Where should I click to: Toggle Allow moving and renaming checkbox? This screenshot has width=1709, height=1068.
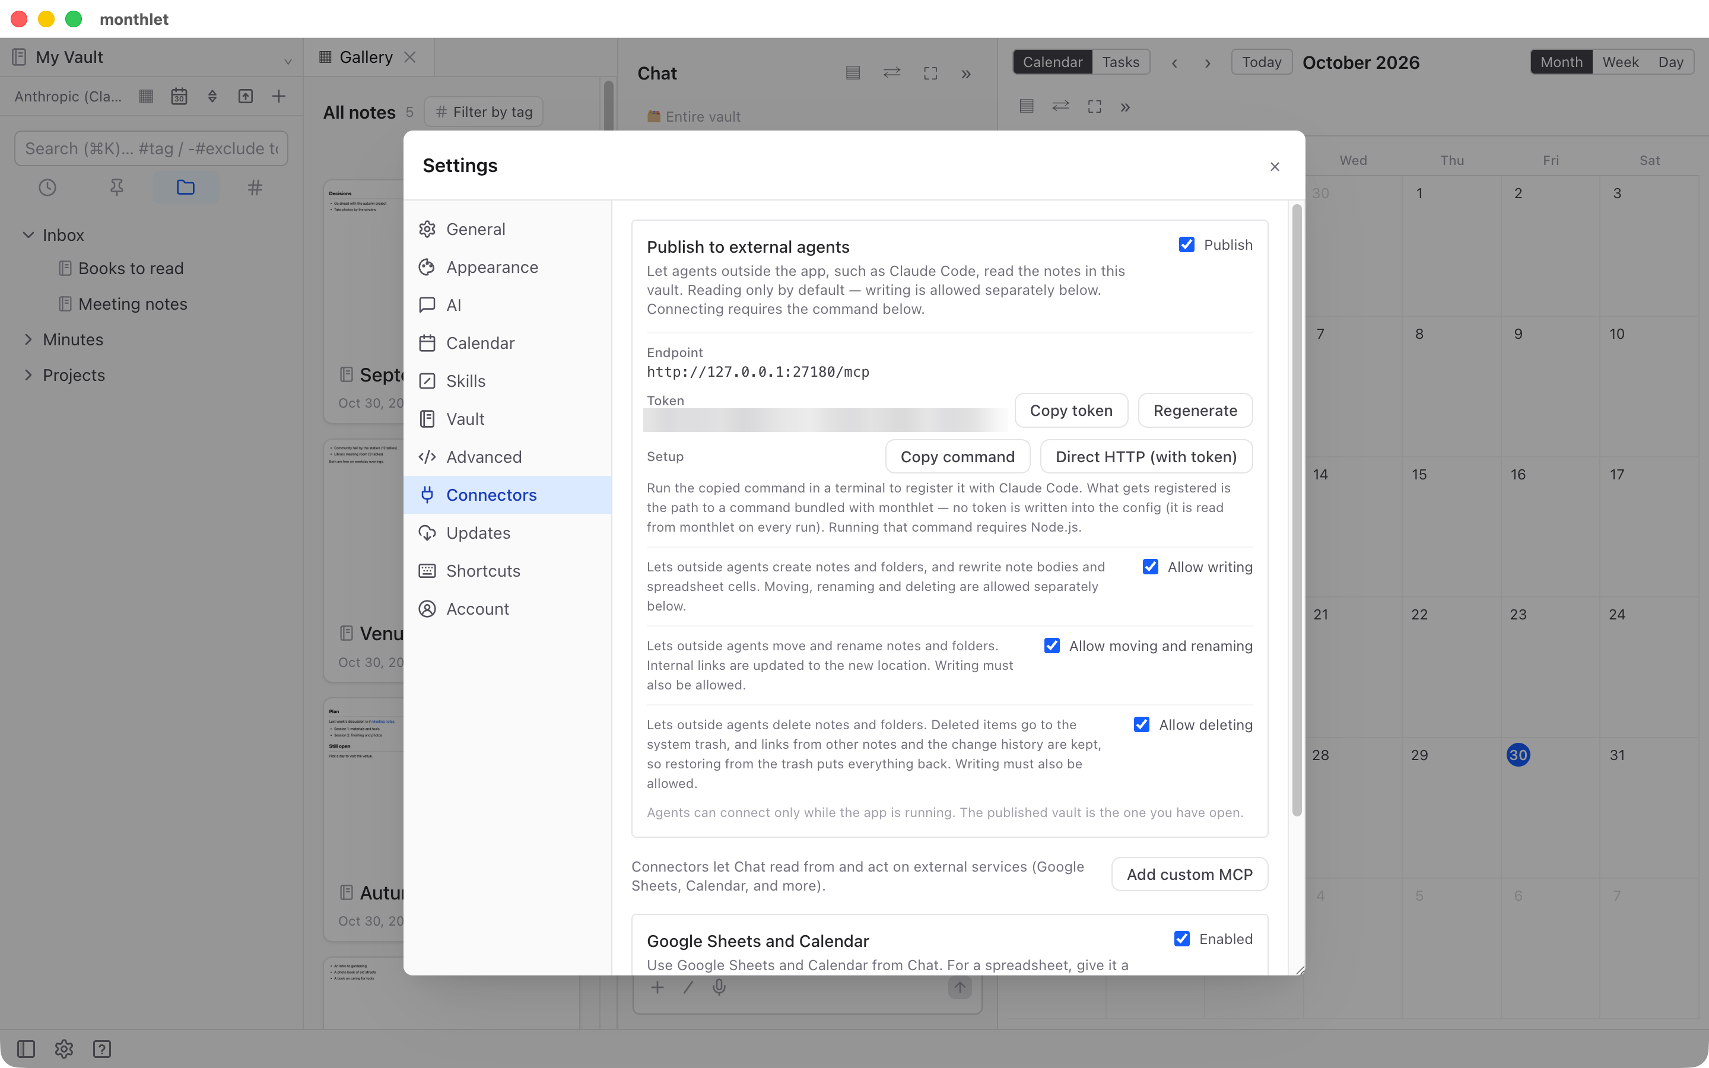pos(1052,646)
